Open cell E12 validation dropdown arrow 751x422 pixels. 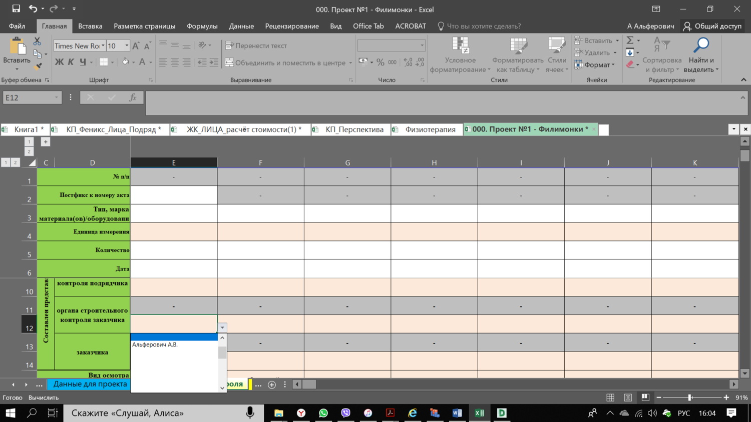tap(222, 328)
